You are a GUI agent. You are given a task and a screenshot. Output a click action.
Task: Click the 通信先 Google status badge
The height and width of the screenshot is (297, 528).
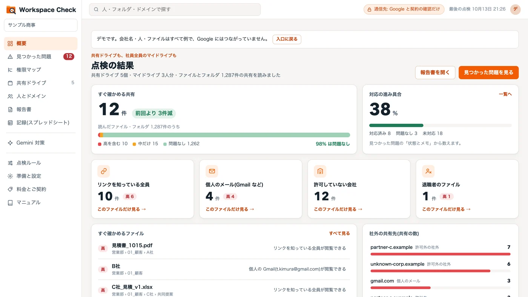point(404,9)
